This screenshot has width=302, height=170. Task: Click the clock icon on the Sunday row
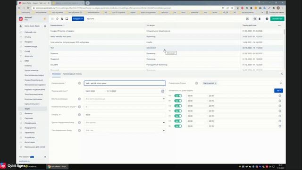click(280, 126)
